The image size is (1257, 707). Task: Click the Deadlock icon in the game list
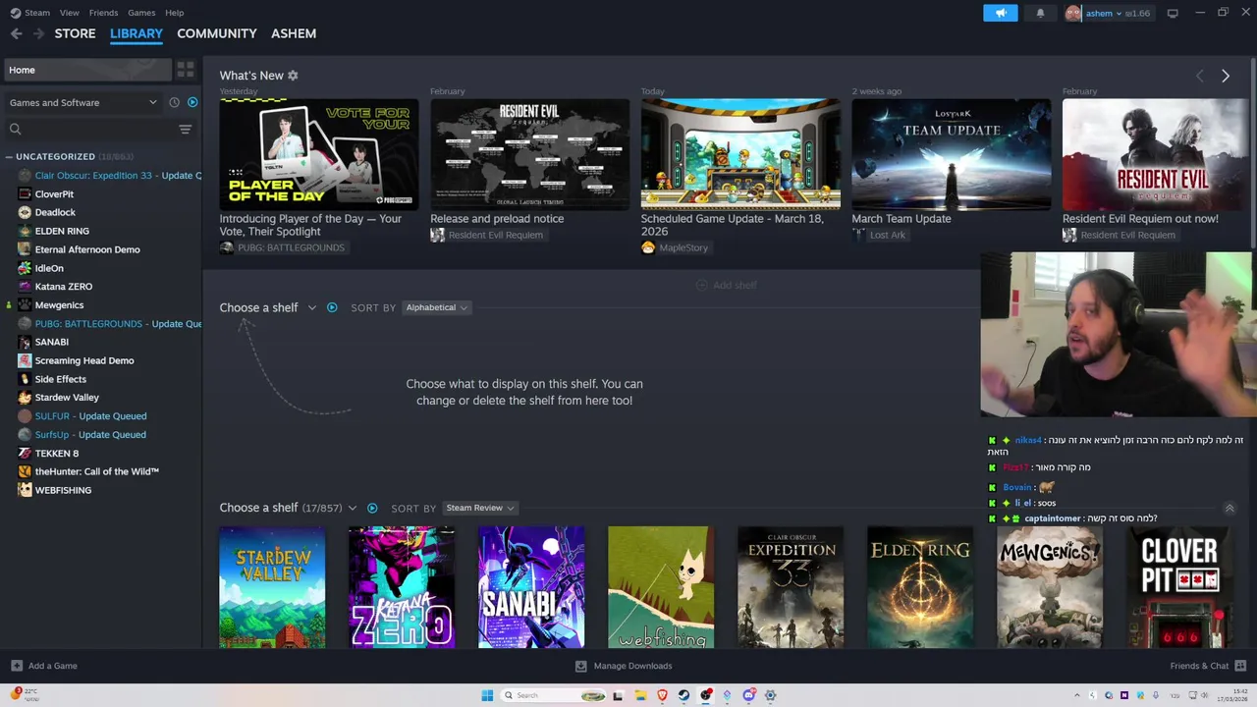click(25, 212)
